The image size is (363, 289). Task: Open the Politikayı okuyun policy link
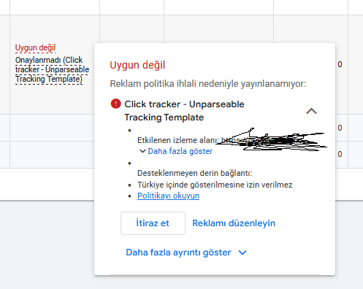[x=168, y=196]
